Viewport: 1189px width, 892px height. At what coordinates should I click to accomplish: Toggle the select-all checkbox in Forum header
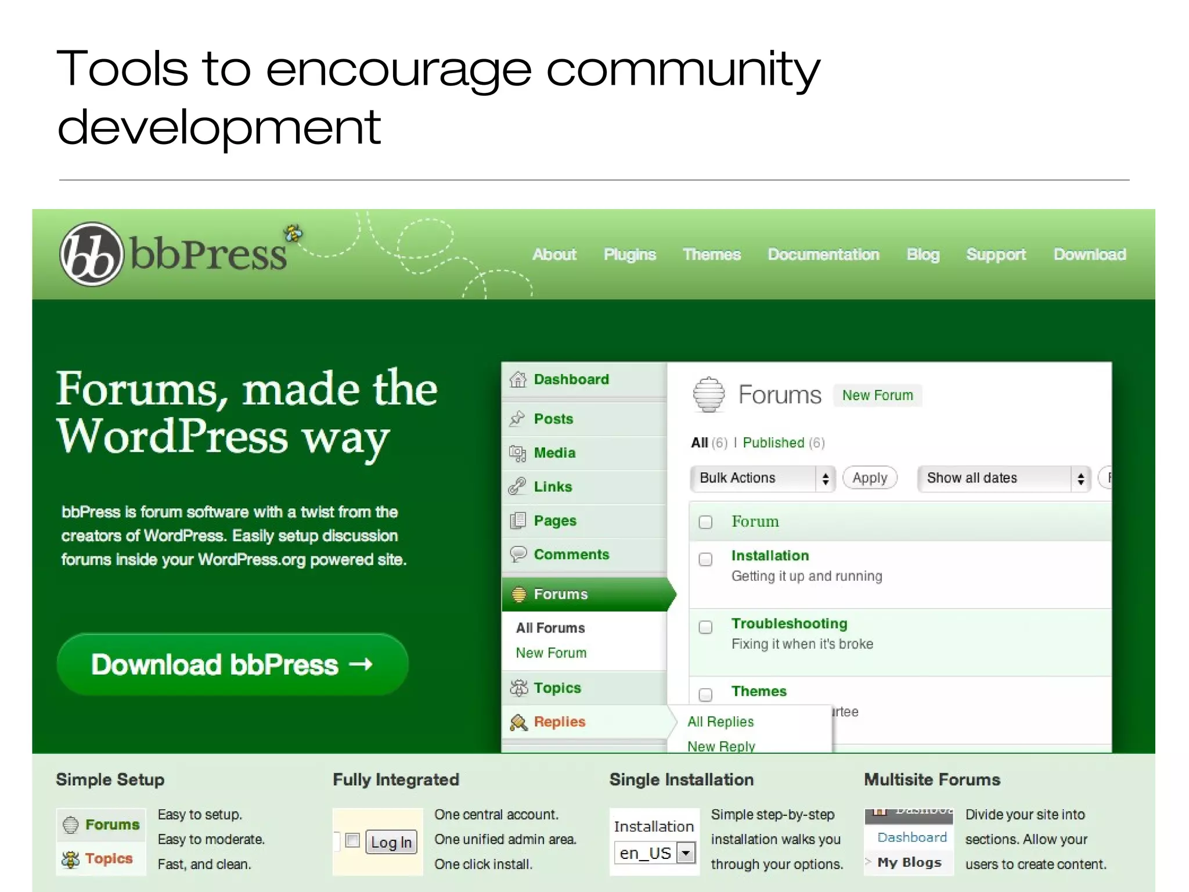(705, 522)
